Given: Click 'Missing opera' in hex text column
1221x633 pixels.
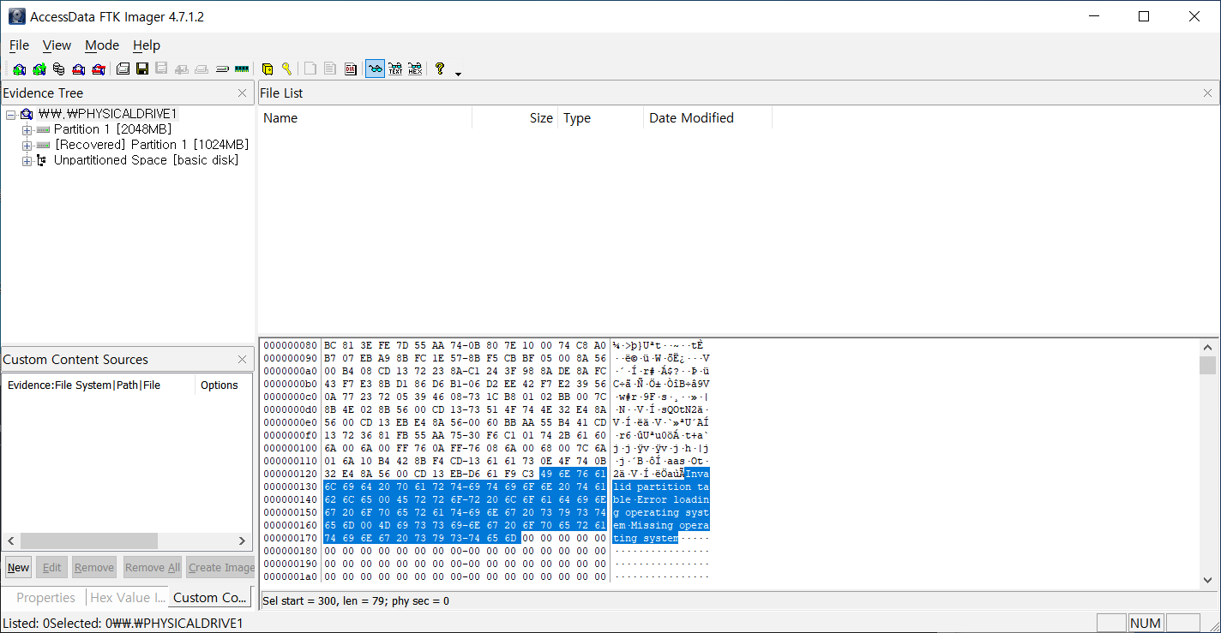Looking at the screenshot, I should (x=671, y=525).
